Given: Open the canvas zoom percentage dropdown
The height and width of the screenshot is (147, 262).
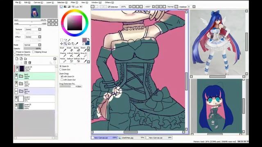Looking at the screenshot, I should [x=130, y=7].
